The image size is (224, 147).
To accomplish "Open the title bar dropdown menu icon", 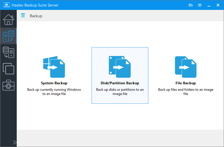I will click(x=200, y=5).
